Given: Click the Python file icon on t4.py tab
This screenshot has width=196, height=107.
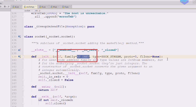Looking at the screenshot, I should (51, 7).
